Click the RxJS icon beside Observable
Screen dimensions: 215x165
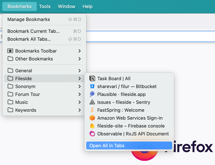tap(92, 134)
